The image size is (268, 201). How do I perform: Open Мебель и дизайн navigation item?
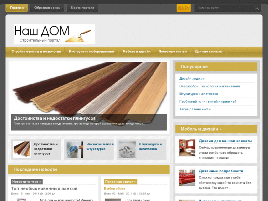coord(136,52)
